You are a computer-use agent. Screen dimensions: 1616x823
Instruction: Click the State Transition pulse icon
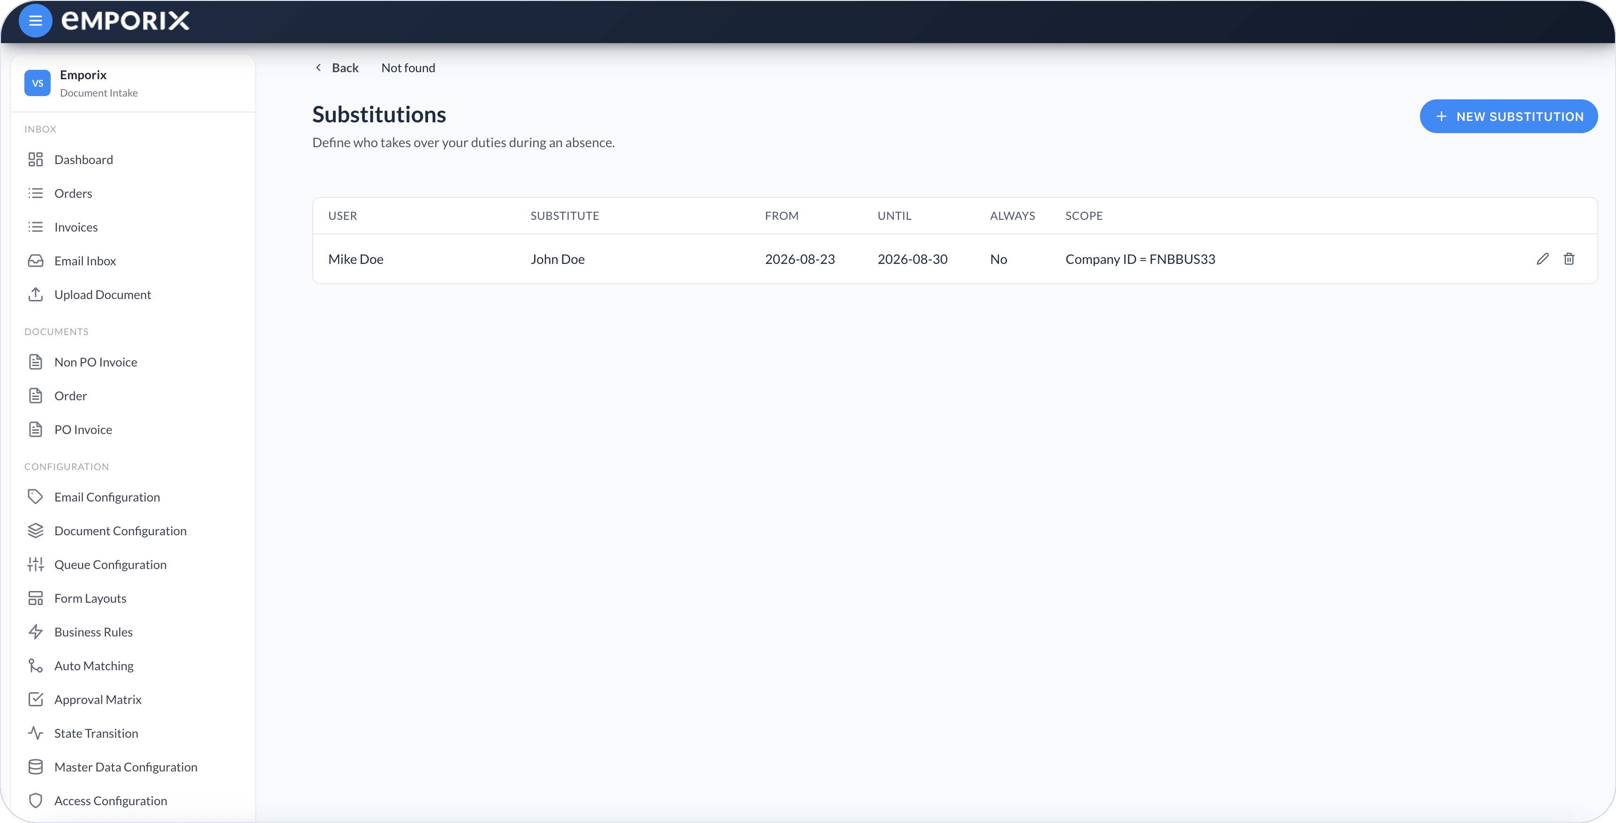click(x=36, y=733)
